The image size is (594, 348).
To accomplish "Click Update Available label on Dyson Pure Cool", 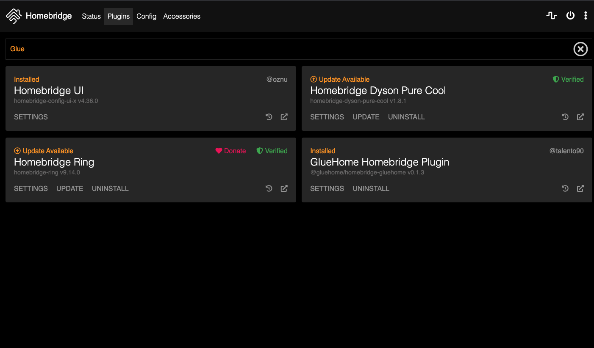I will coord(340,79).
